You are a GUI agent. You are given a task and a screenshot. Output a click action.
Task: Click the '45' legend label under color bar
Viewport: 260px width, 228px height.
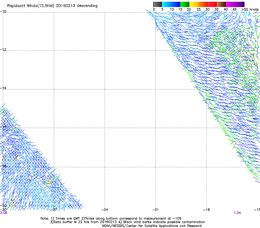pos(234,9)
